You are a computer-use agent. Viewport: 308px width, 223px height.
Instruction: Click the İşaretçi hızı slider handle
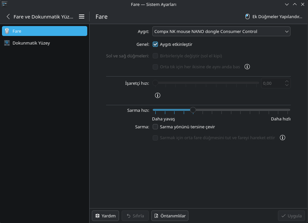pos(155,83)
